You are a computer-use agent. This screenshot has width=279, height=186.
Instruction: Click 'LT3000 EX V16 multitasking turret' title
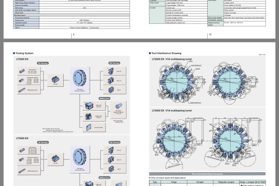(x=172, y=111)
